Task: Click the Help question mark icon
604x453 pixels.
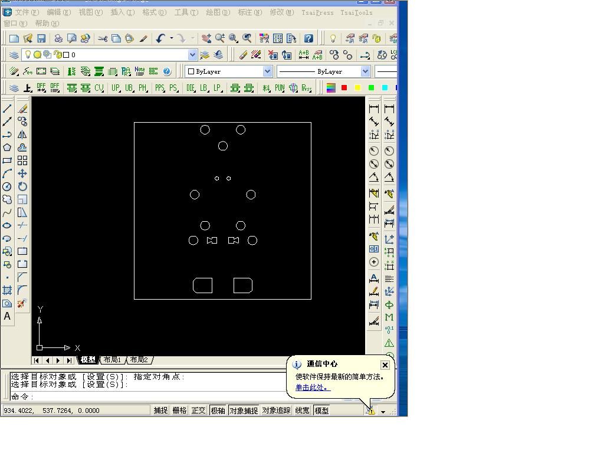Action: tap(308, 38)
